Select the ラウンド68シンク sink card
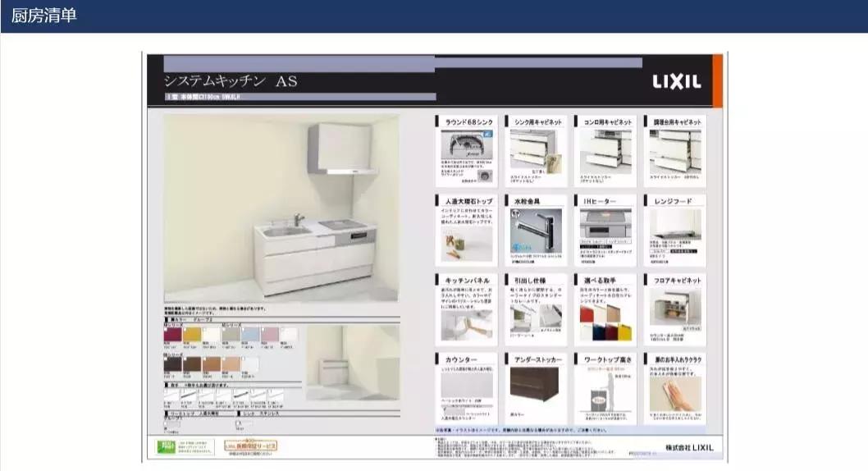Screen dimensions: 868x471 coord(466,151)
